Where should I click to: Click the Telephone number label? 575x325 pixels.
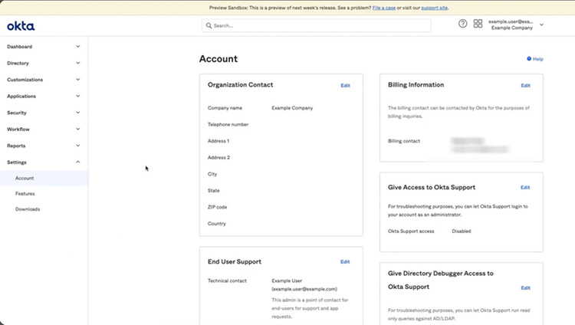(228, 124)
